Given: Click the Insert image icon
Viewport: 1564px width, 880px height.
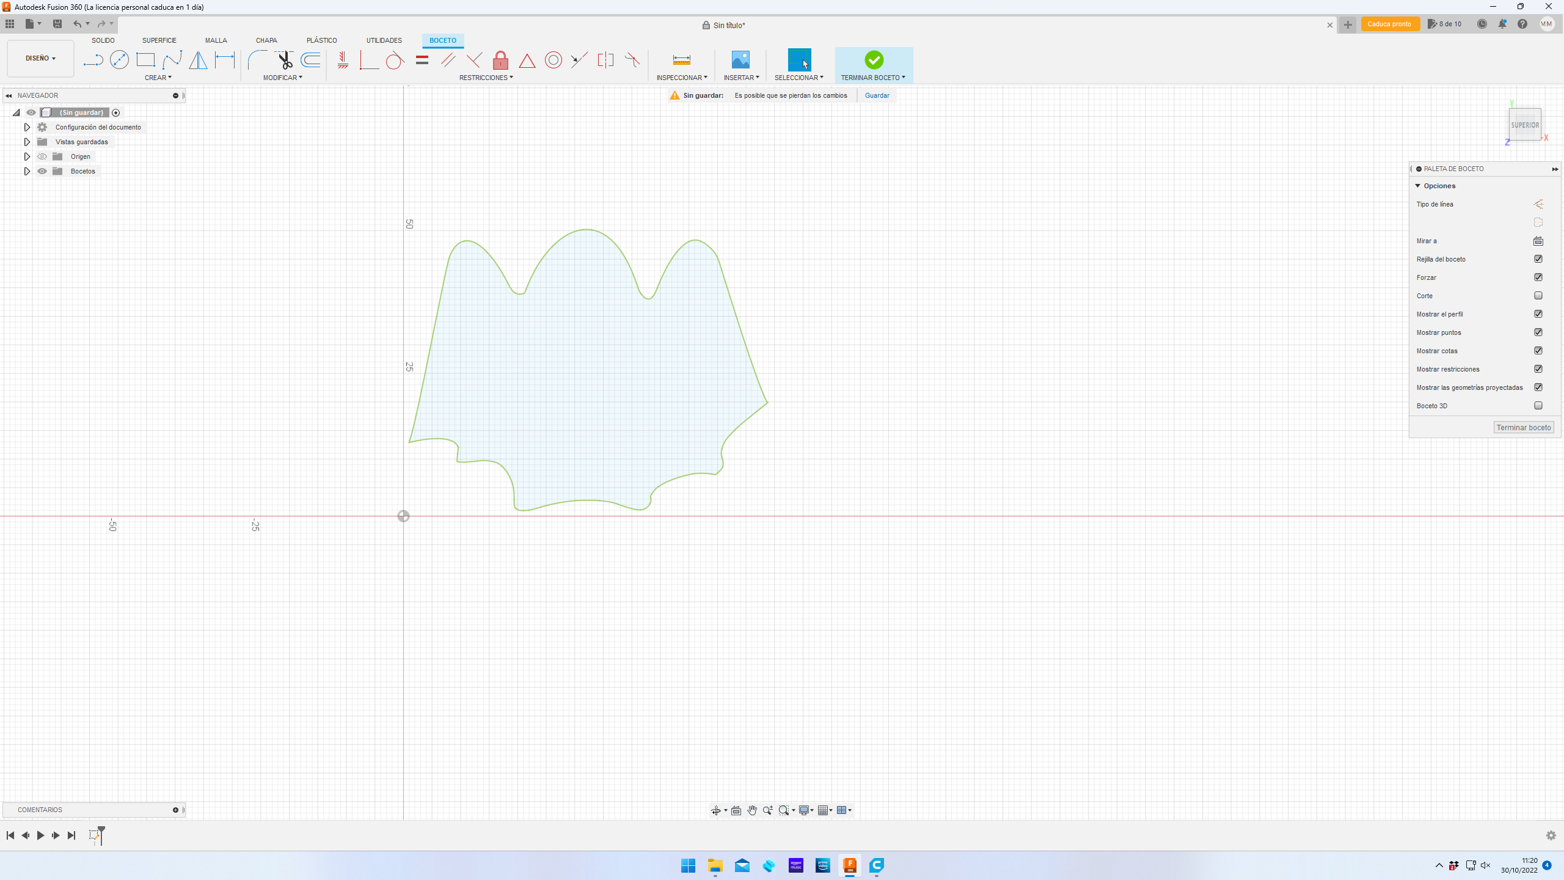Looking at the screenshot, I should pos(740,60).
